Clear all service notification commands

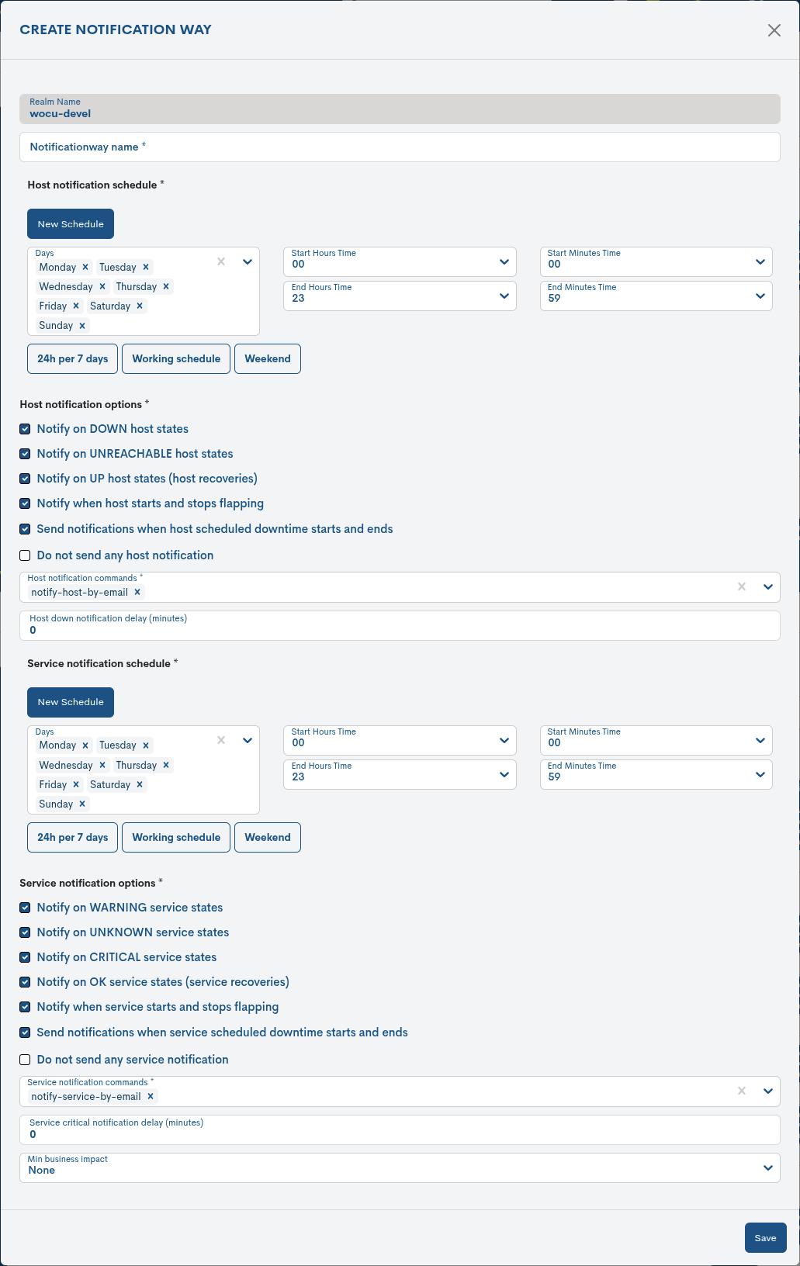tap(742, 1091)
